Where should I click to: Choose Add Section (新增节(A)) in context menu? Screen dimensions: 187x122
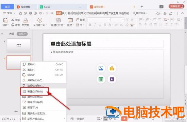[44, 107]
